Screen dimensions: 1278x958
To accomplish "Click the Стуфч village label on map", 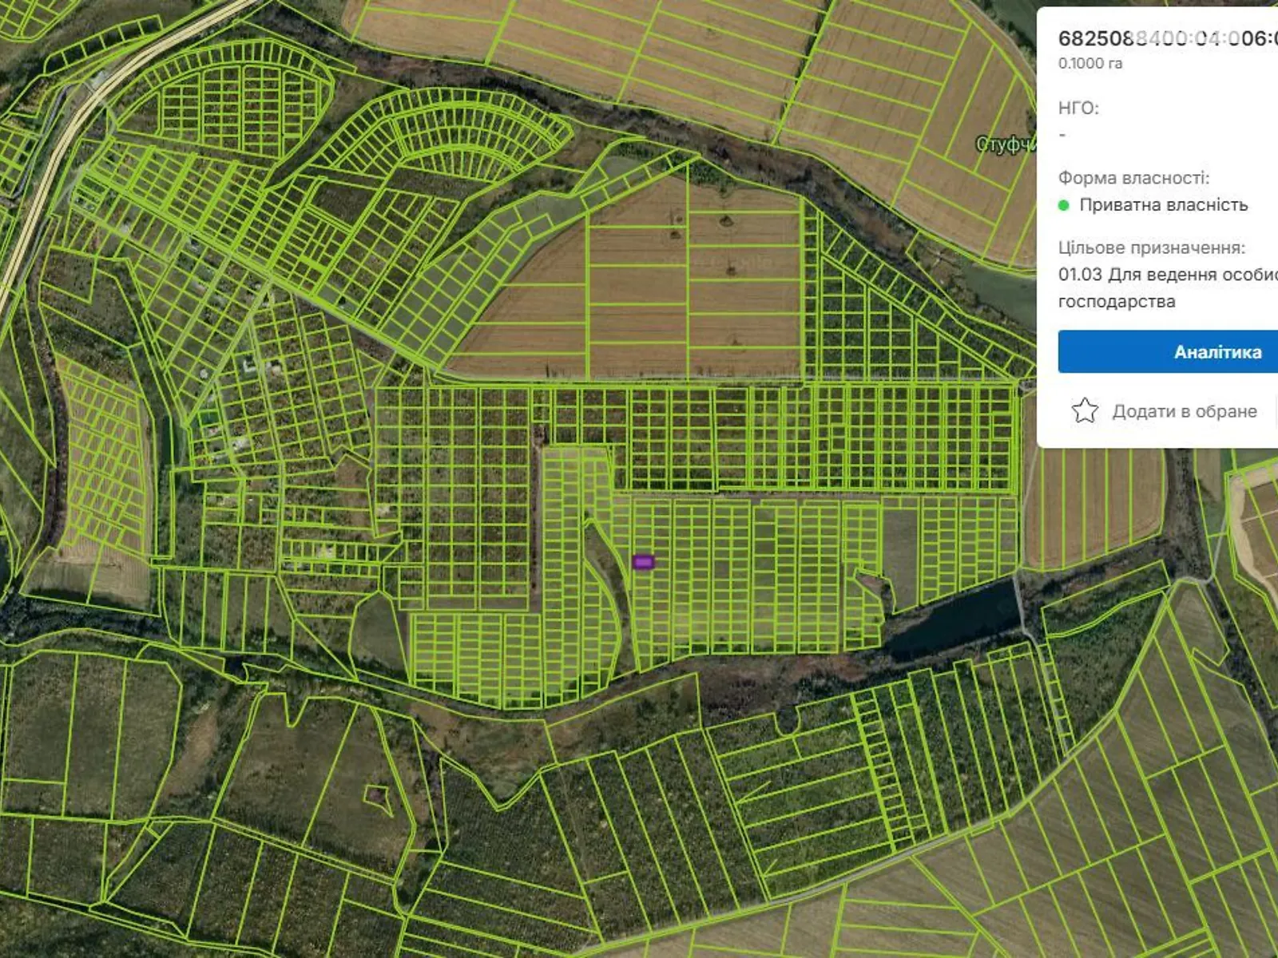I will (1005, 144).
